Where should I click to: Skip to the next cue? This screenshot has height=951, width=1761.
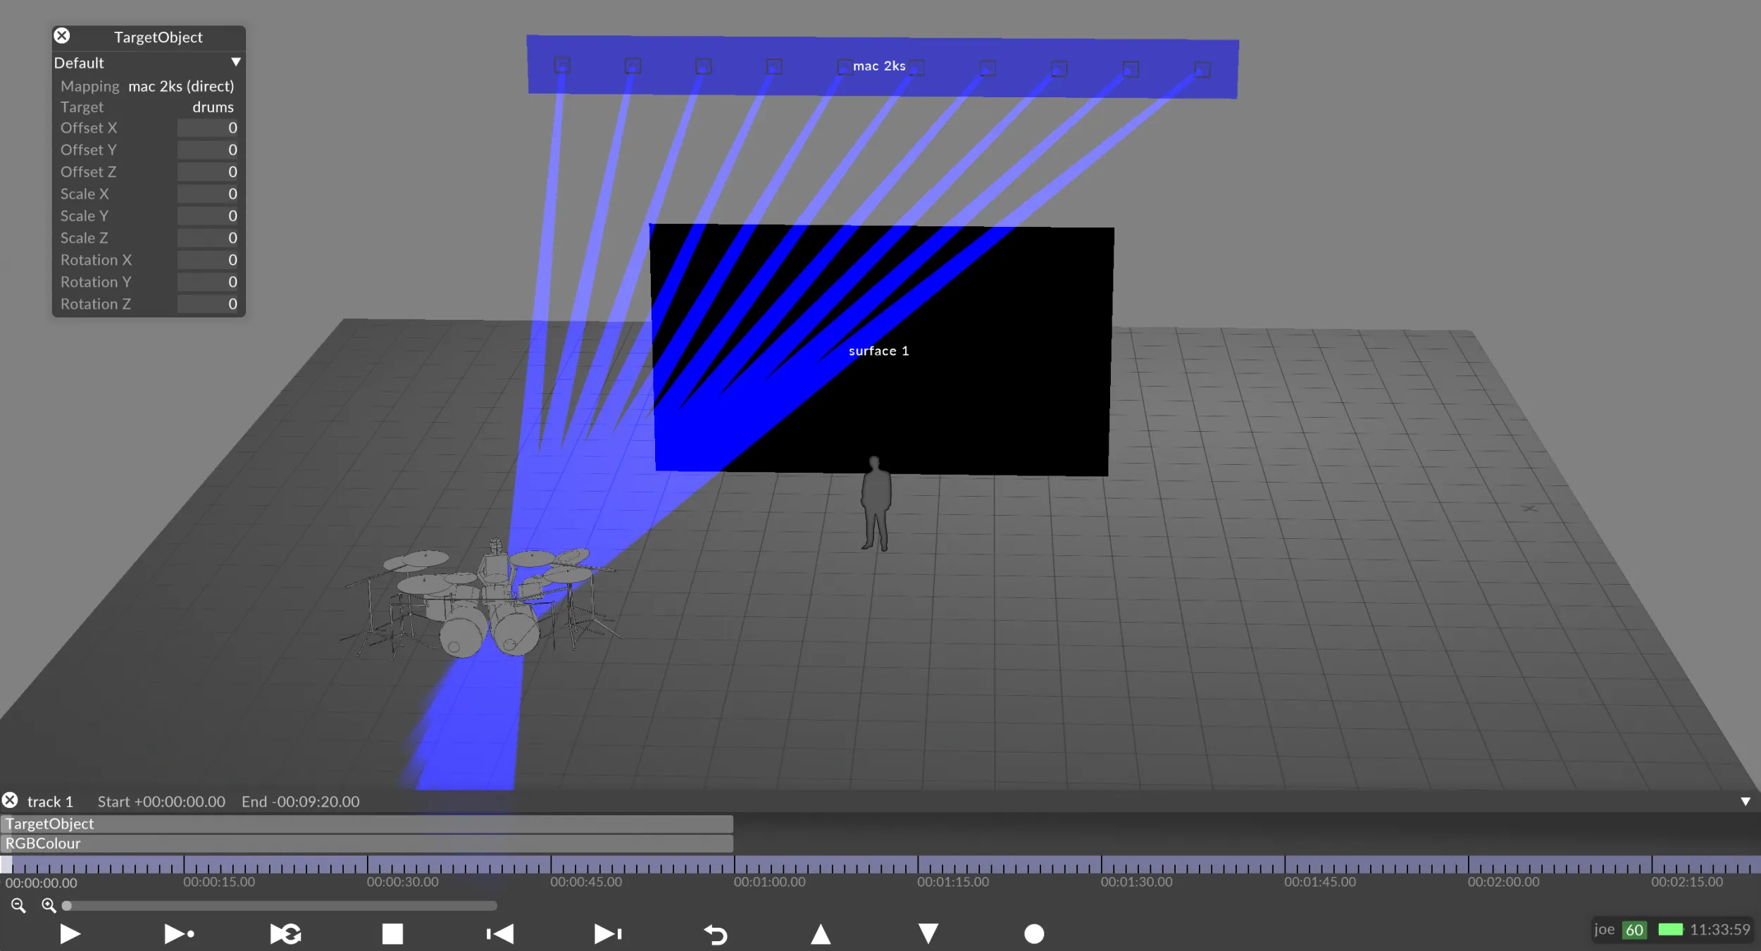(606, 933)
